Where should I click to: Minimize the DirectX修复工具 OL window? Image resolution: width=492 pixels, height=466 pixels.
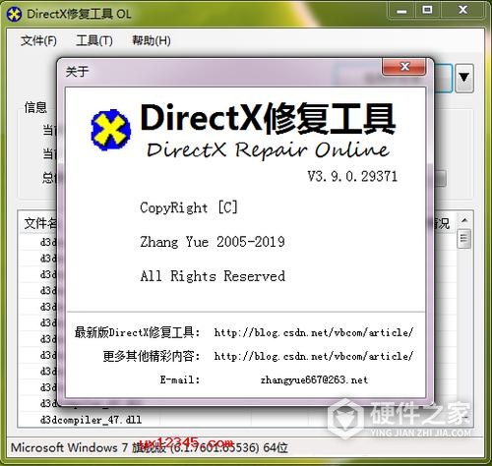pyautogui.click(x=401, y=11)
